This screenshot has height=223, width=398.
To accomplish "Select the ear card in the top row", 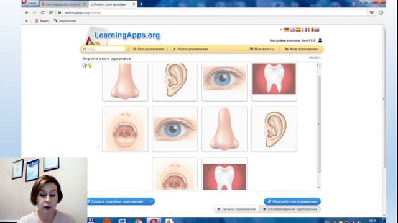I will pyautogui.click(x=175, y=82).
